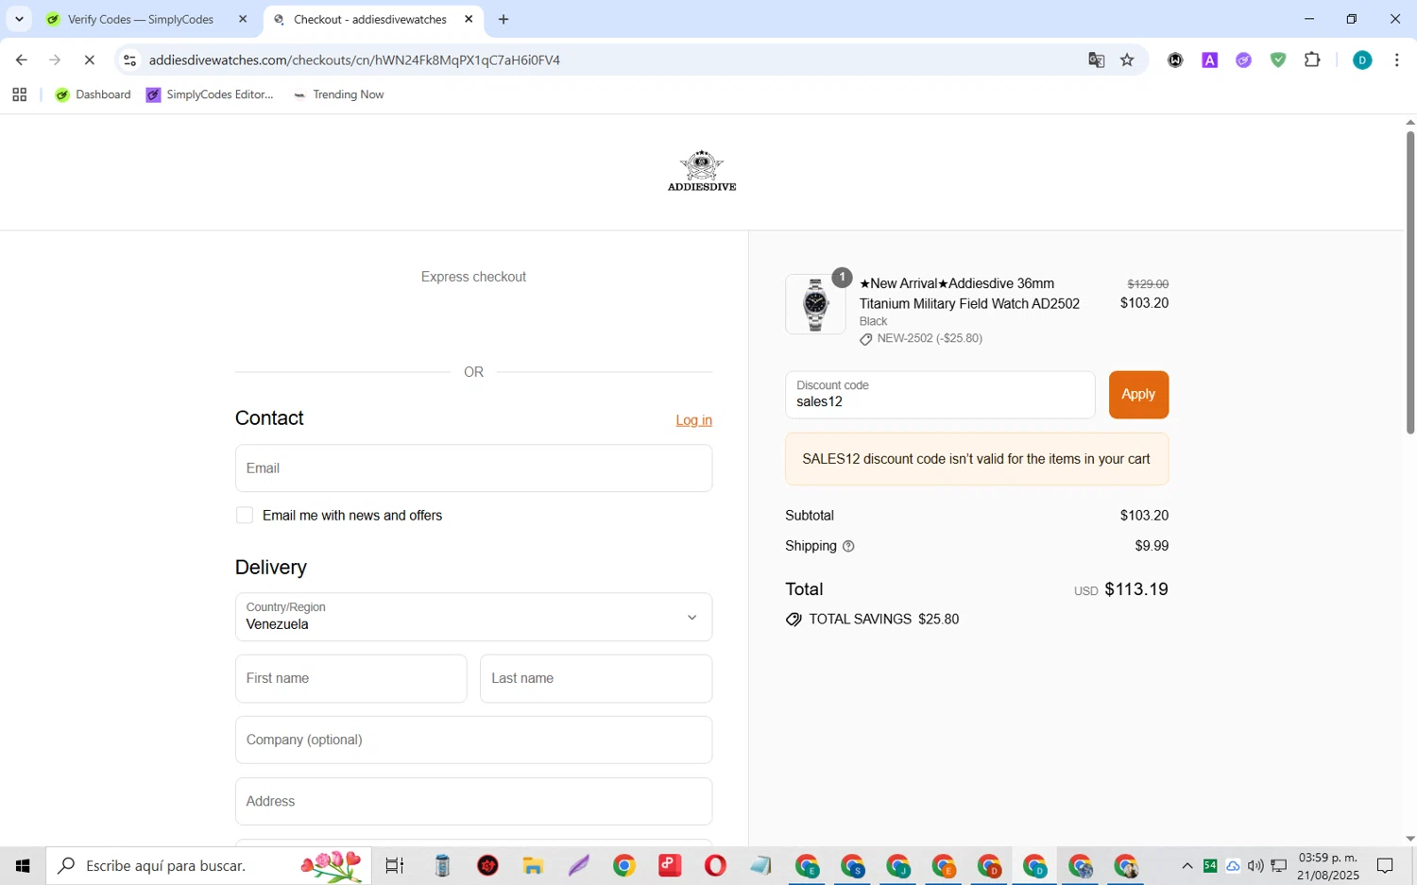Show hidden system tray icons

pyautogui.click(x=1187, y=865)
